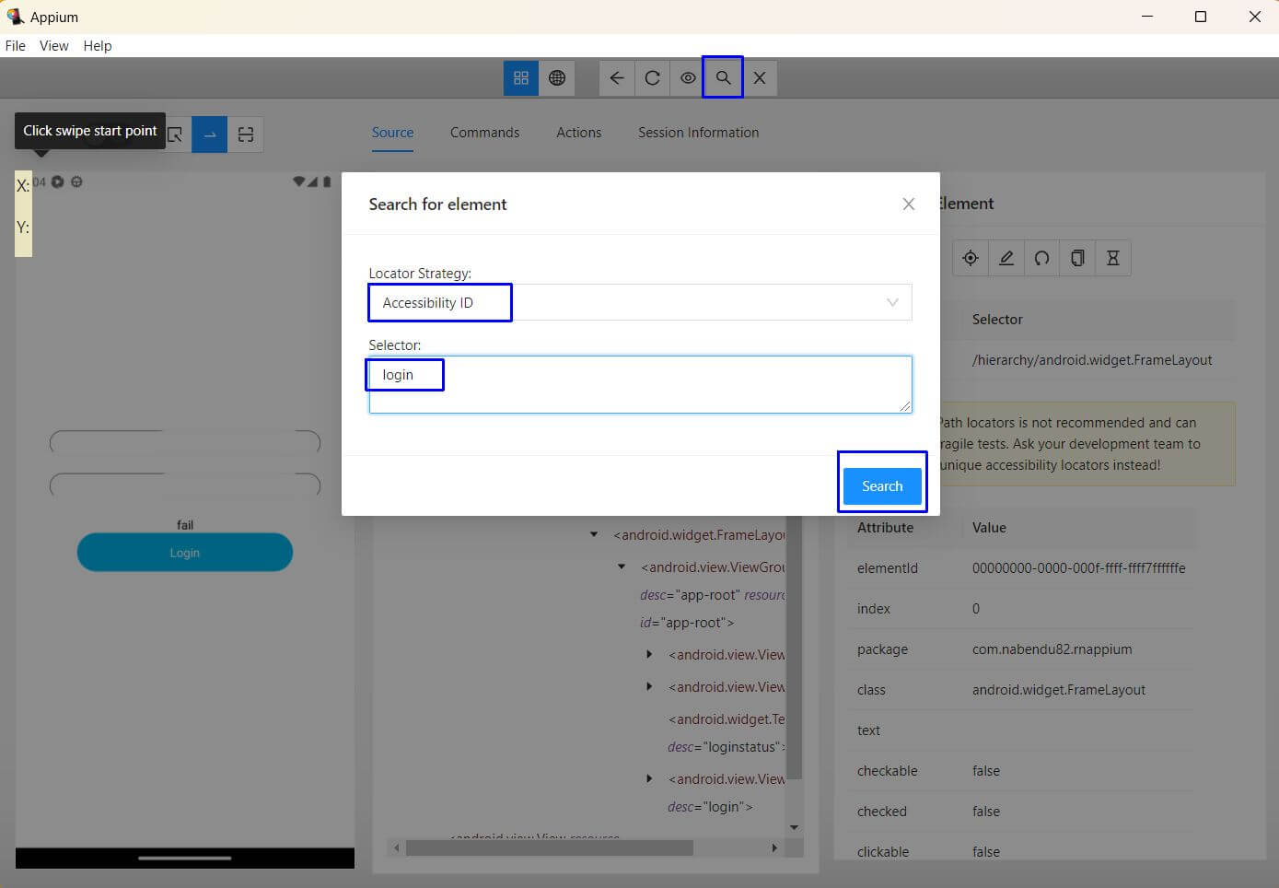The height and width of the screenshot is (888, 1279).
Task: Toggle recording with the eye icon
Action: coord(688,78)
